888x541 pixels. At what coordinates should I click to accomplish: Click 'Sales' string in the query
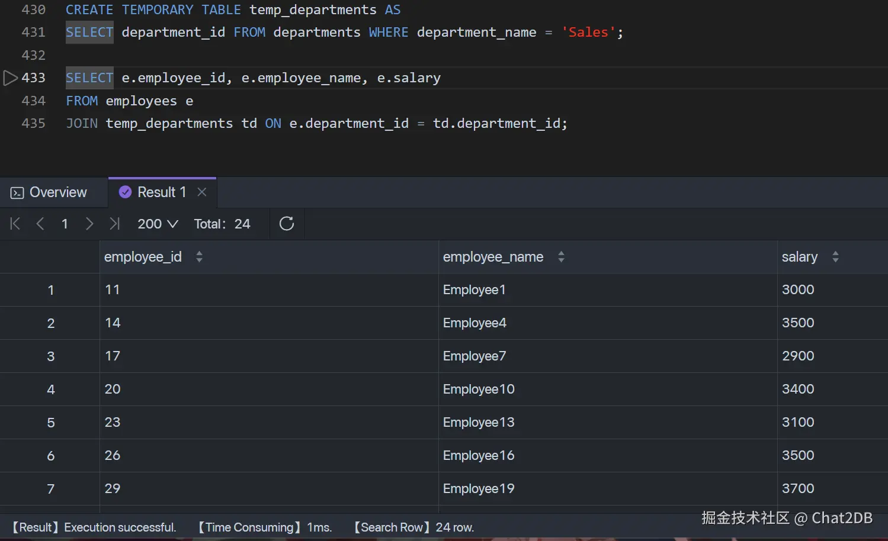(x=588, y=32)
